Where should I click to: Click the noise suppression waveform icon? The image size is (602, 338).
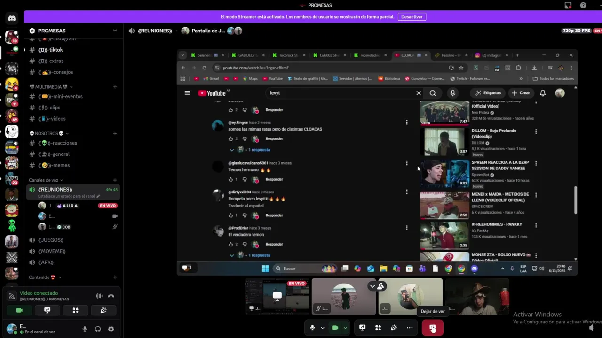99,296
